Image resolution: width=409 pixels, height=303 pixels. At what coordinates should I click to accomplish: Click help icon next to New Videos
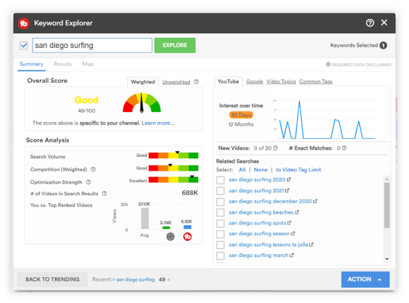(x=275, y=148)
